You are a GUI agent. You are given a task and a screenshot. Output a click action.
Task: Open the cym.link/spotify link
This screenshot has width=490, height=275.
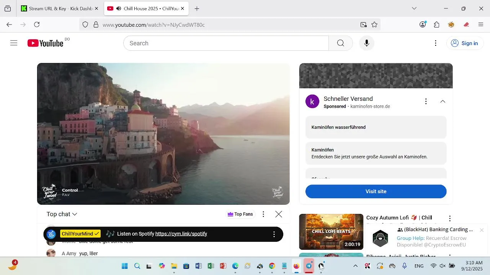click(x=181, y=234)
